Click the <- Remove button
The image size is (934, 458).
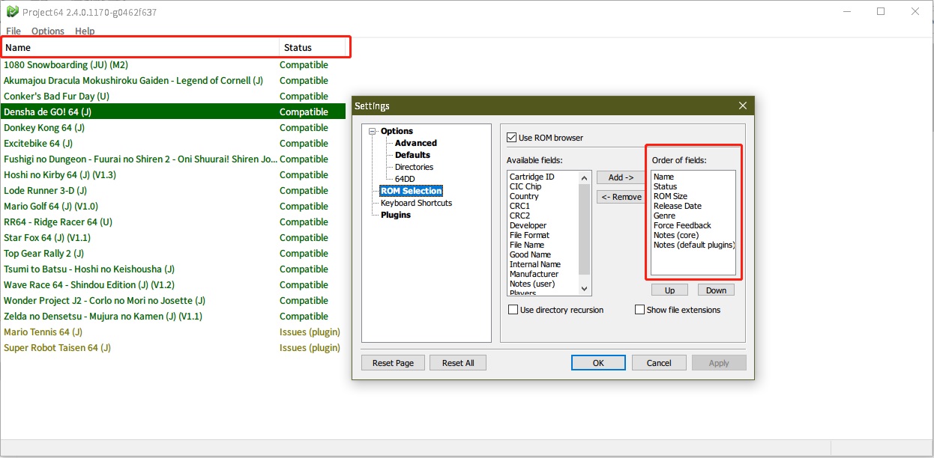[x=620, y=196]
